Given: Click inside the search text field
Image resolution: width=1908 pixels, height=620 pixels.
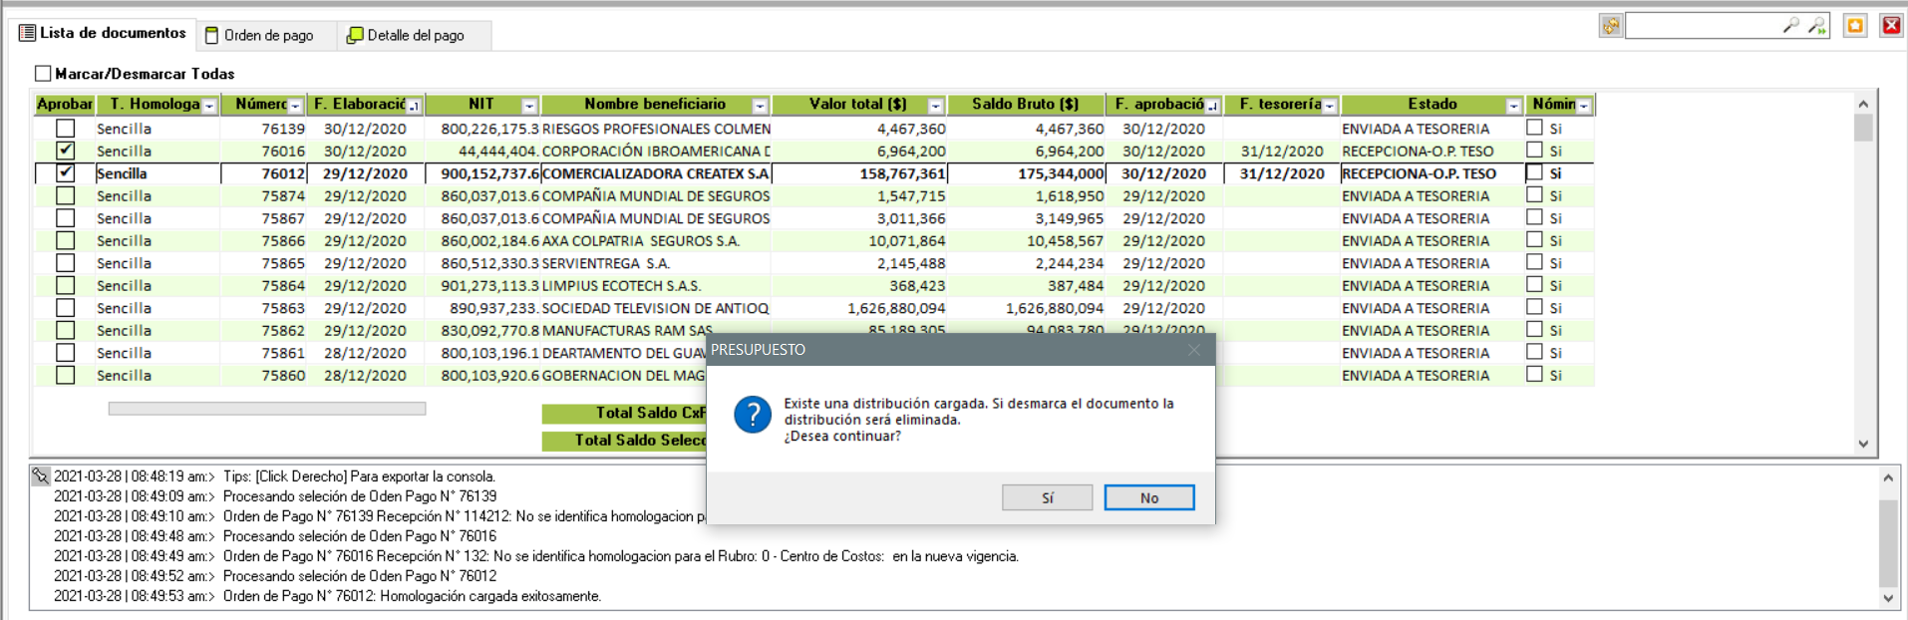Looking at the screenshot, I should (1702, 26).
